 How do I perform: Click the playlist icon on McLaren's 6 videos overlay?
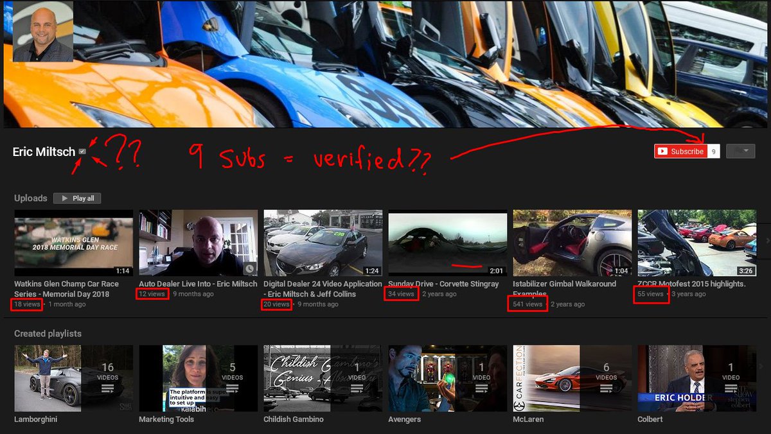point(607,389)
